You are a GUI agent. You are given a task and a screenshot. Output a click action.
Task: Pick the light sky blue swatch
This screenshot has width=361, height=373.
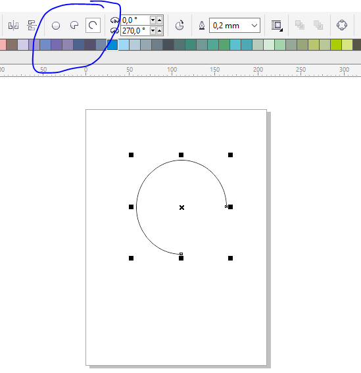point(124,45)
